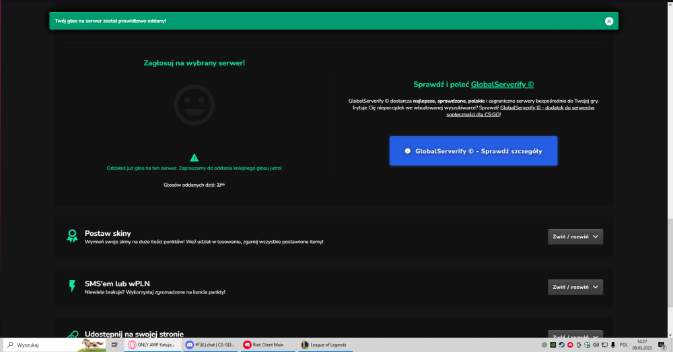The height and width of the screenshot is (352, 673).
Task: Click the ribbon award icon beside Postaw skiny
Action: click(x=72, y=236)
